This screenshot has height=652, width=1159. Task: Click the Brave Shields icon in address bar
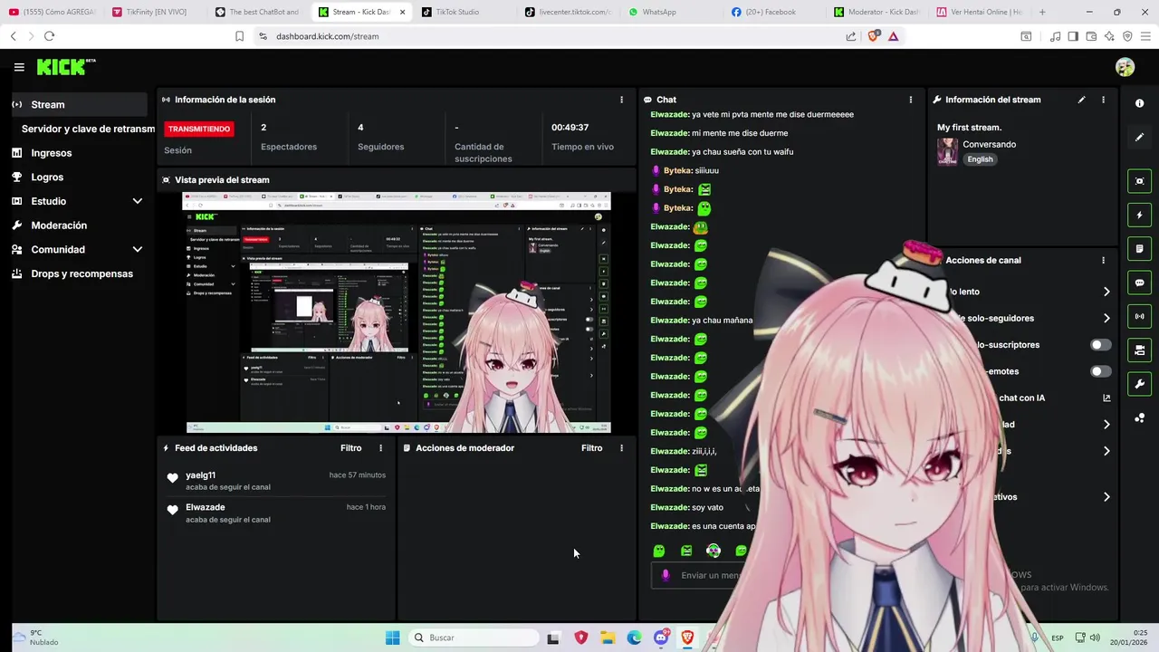point(874,36)
